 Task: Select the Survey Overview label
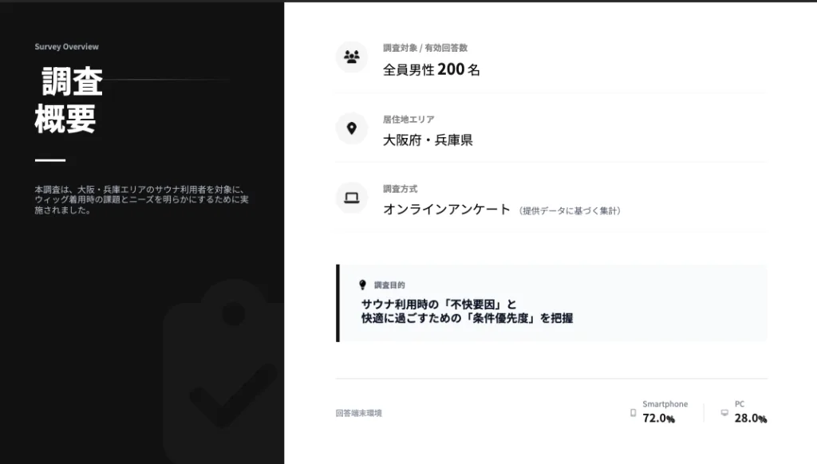coord(67,47)
